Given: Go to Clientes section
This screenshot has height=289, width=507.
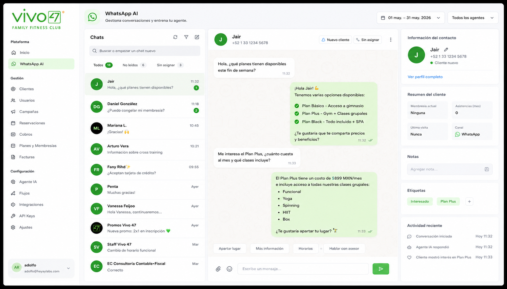Looking at the screenshot, I should 41,89.
